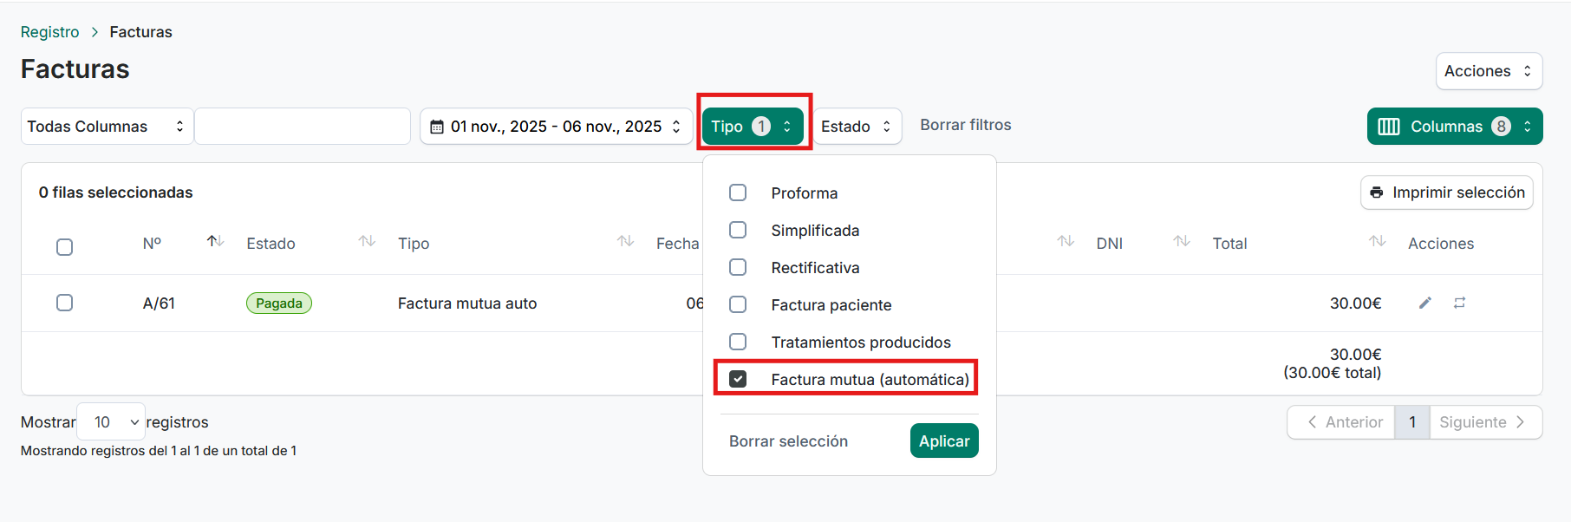Sort by DNI column sort icon
Viewport: 1571px width, 522px height.
[x=1181, y=241]
